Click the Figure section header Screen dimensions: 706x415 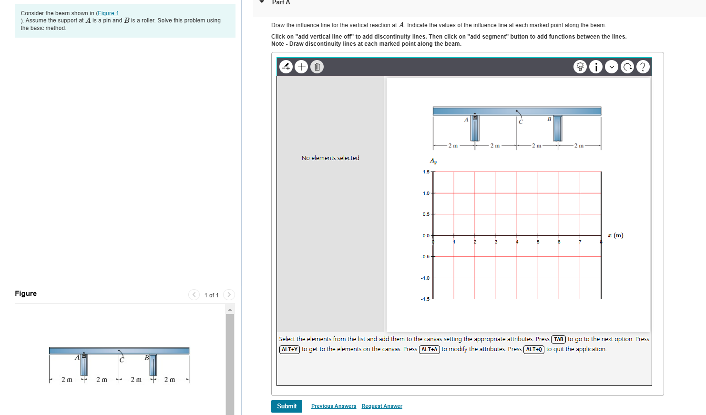pos(26,293)
